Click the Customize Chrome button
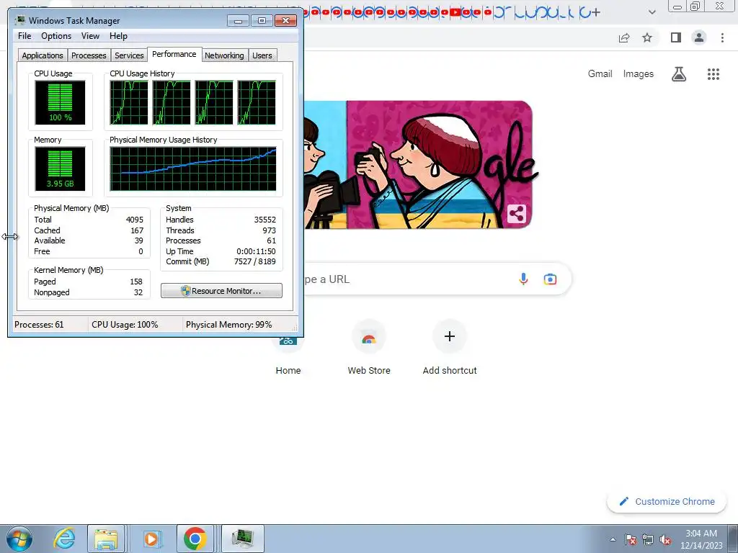The width and height of the screenshot is (738, 553). pos(667,501)
